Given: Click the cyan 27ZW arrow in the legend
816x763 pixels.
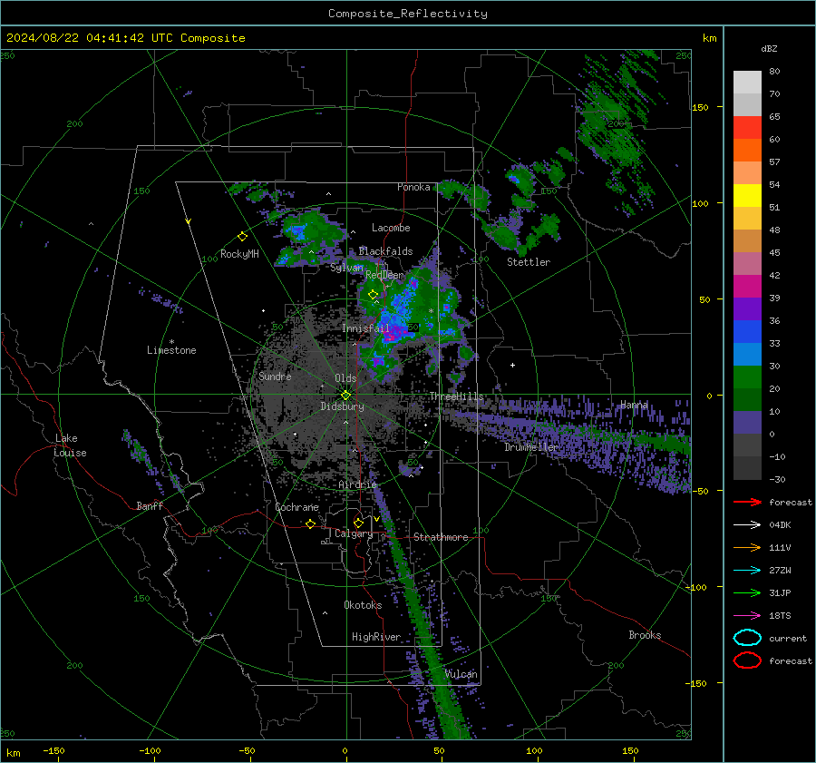Looking at the screenshot, I should [x=747, y=571].
